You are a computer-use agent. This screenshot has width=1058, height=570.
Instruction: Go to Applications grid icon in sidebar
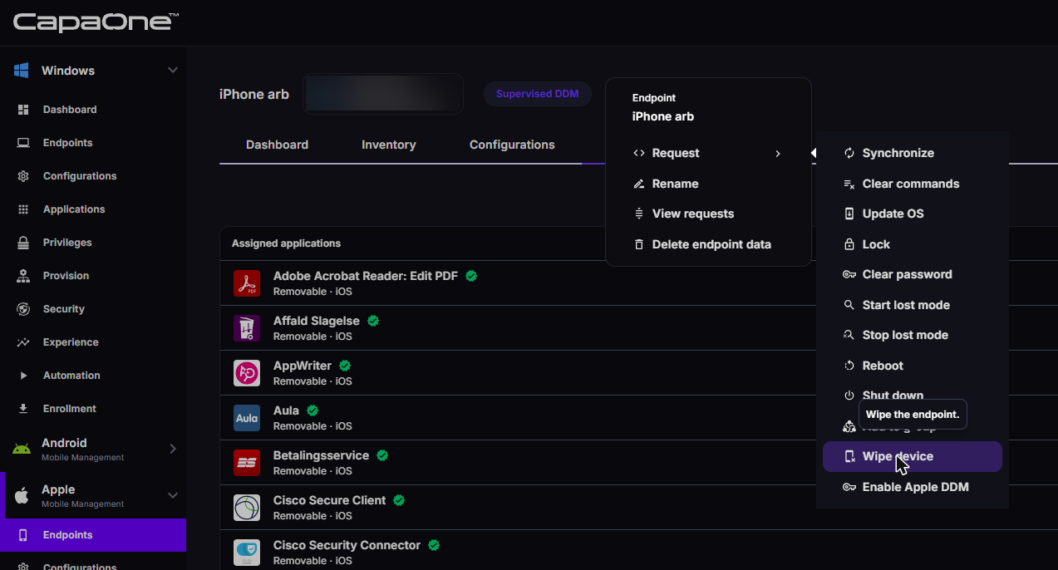pos(23,209)
